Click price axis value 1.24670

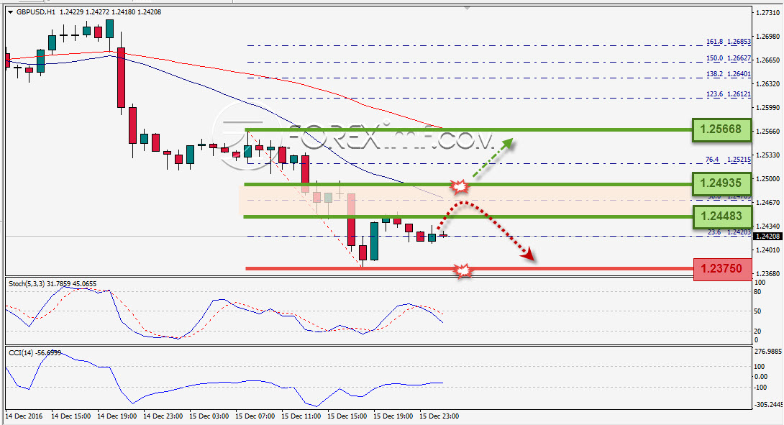point(768,203)
